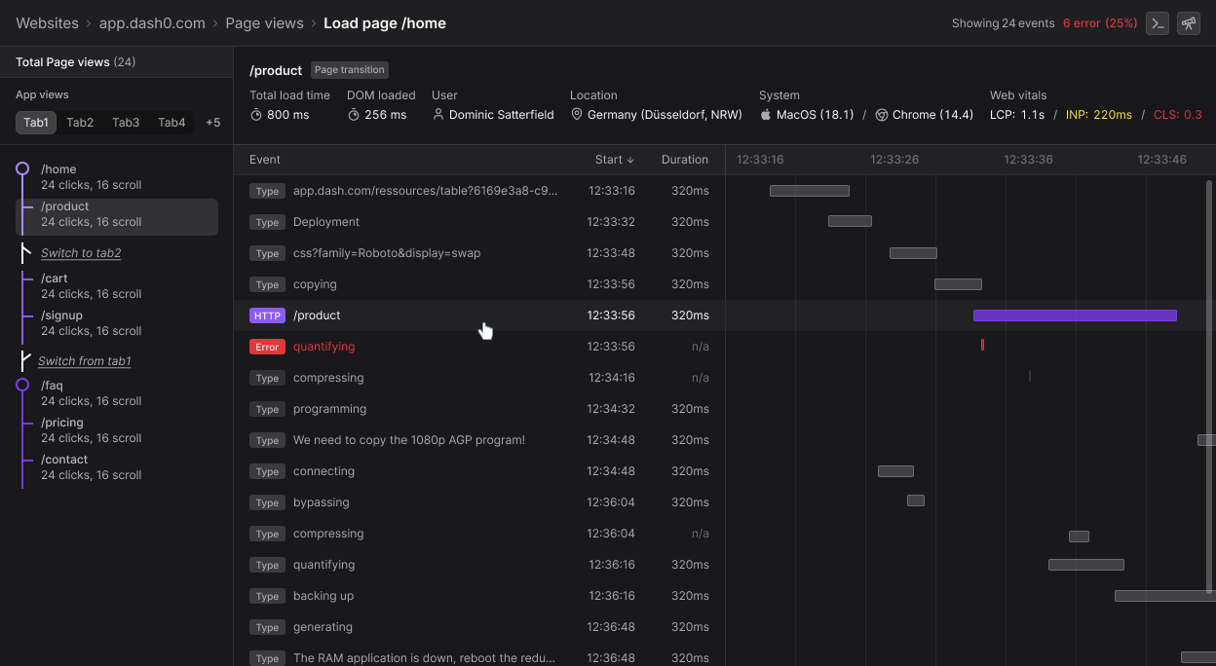Click the circle node icon beside /home
The image size is (1216, 666).
point(22,168)
